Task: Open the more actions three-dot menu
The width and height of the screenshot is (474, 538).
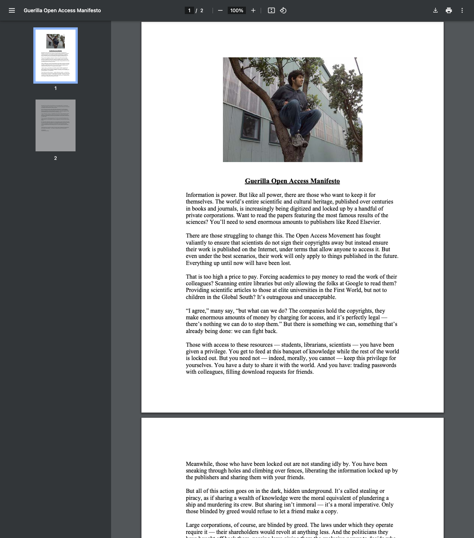Action: (462, 10)
